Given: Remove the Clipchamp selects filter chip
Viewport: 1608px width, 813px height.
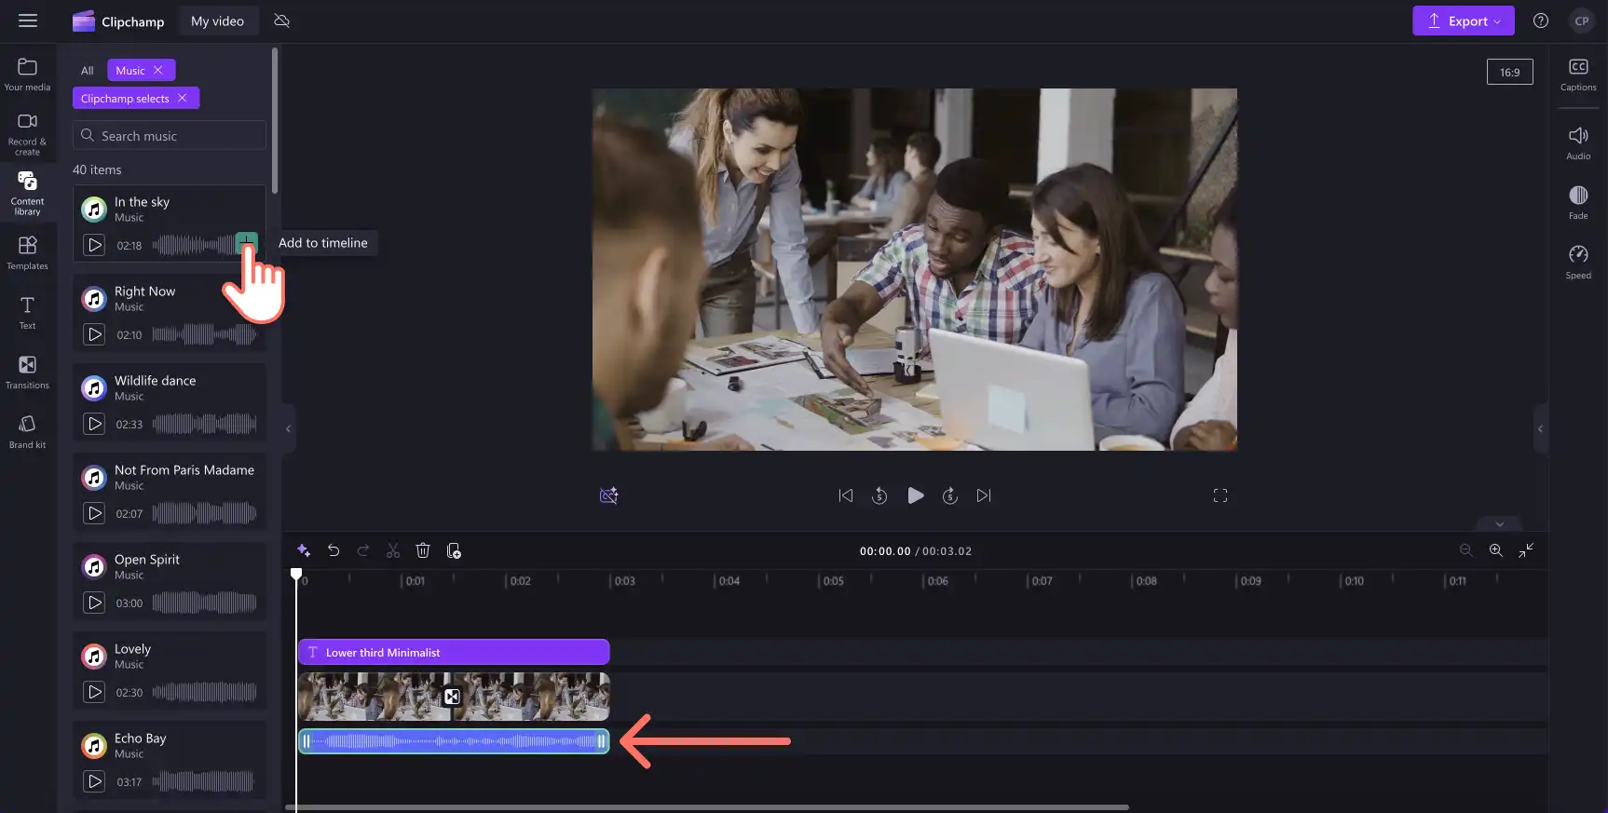Looking at the screenshot, I should (x=183, y=98).
